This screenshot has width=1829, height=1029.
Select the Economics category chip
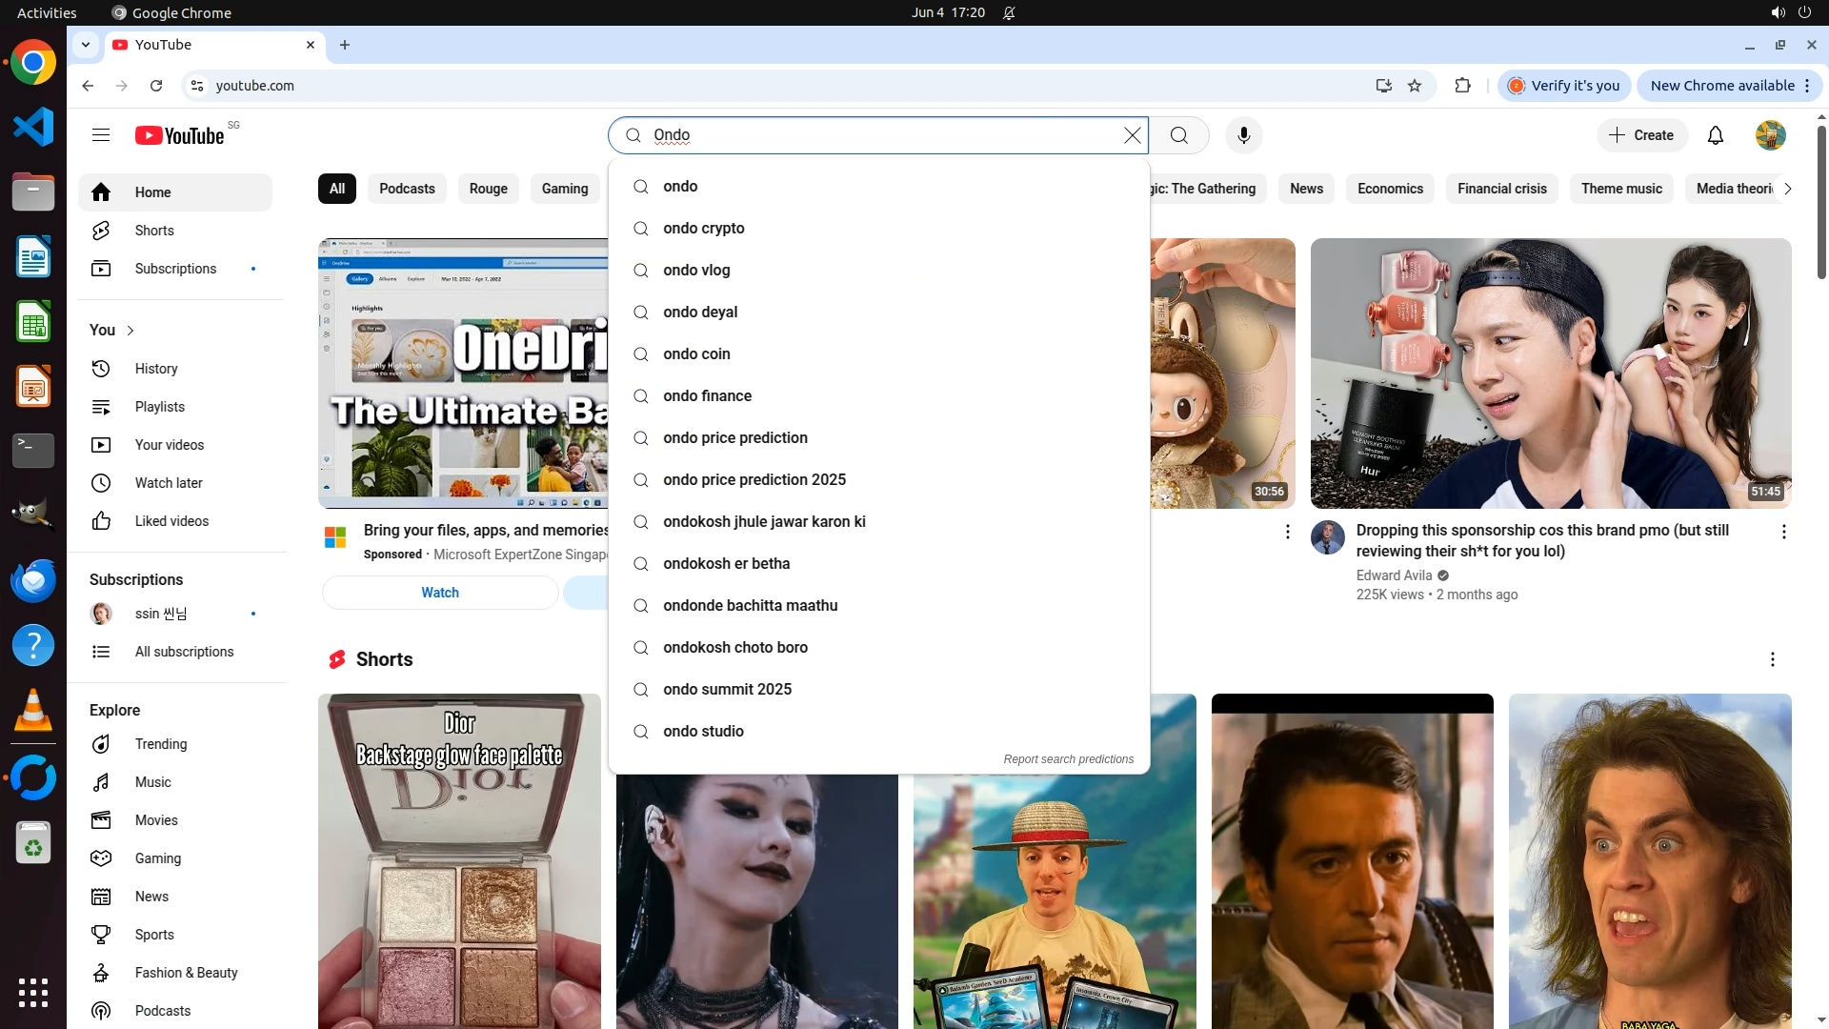coord(1389,189)
